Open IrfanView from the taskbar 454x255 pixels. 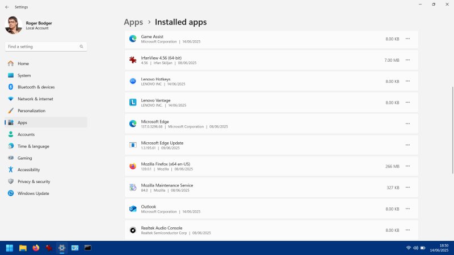(x=49, y=248)
